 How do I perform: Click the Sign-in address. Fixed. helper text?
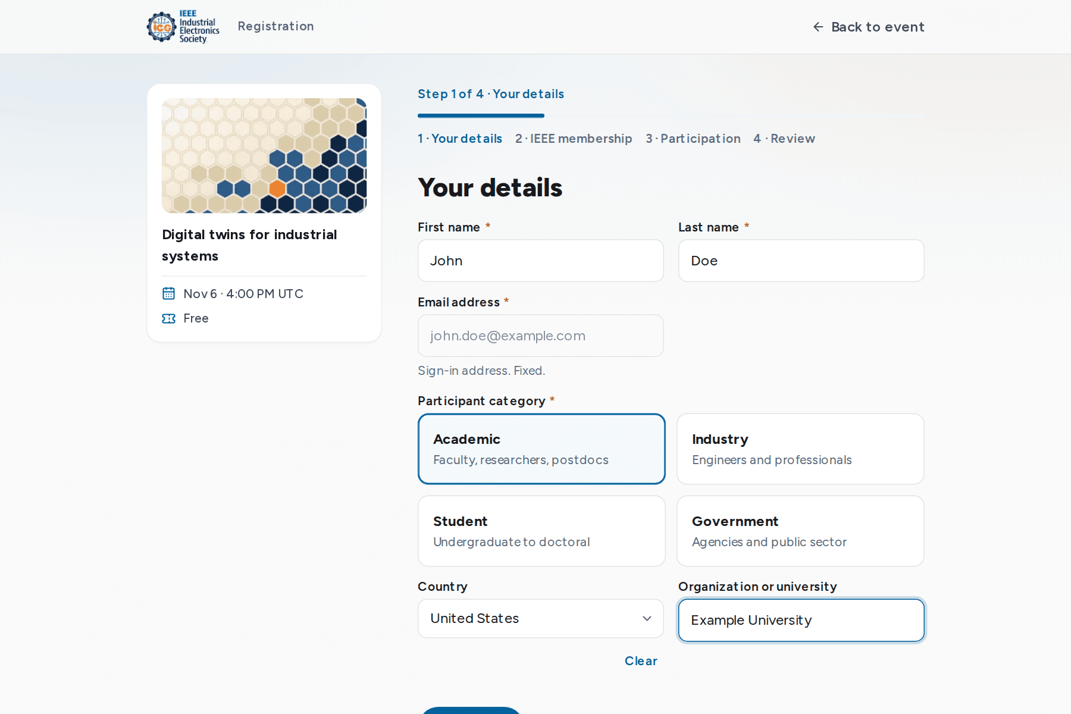pyautogui.click(x=481, y=371)
